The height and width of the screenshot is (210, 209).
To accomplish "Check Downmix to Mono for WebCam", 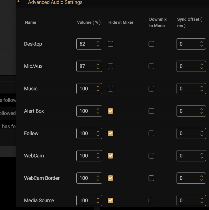I will point(151,156).
